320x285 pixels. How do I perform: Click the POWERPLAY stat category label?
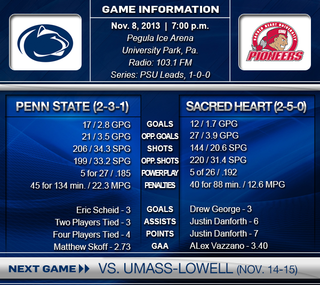point(160,173)
